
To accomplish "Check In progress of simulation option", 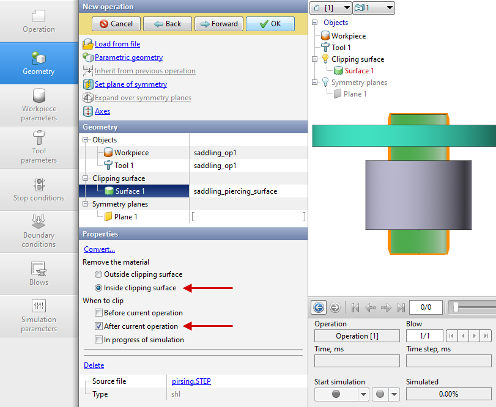I will point(98,340).
